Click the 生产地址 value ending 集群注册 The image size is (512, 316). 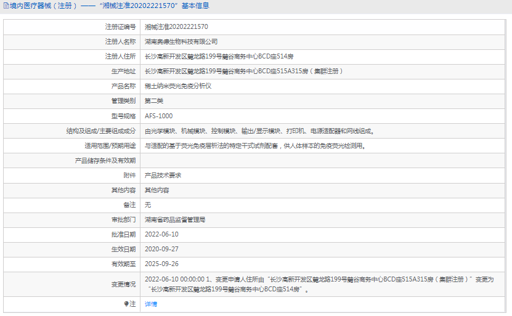(x=243, y=71)
